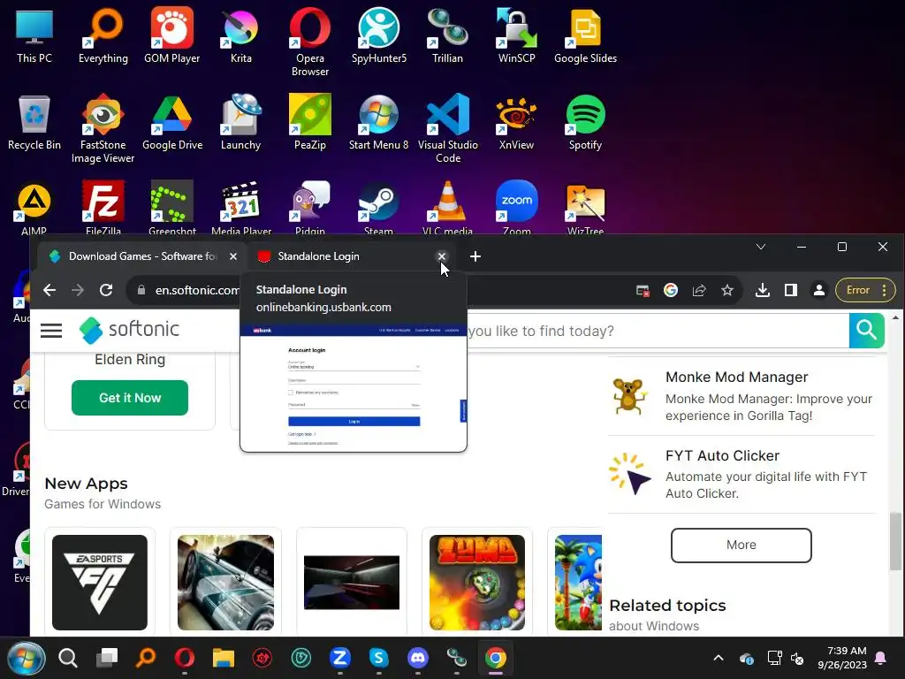Show hidden system tray icons
This screenshot has width=905, height=679.
click(x=718, y=658)
